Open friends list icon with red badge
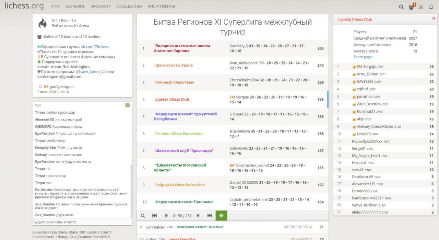The image size is (439, 240). (412, 7)
